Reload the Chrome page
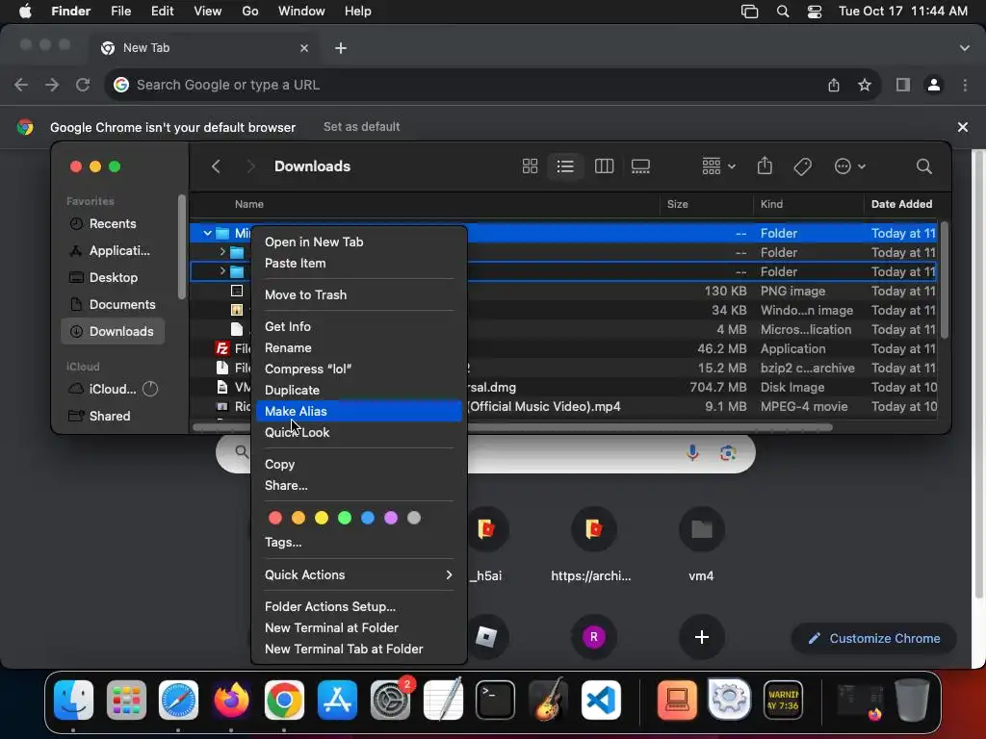The height and width of the screenshot is (739, 986). pyautogui.click(x=83, y=85)
